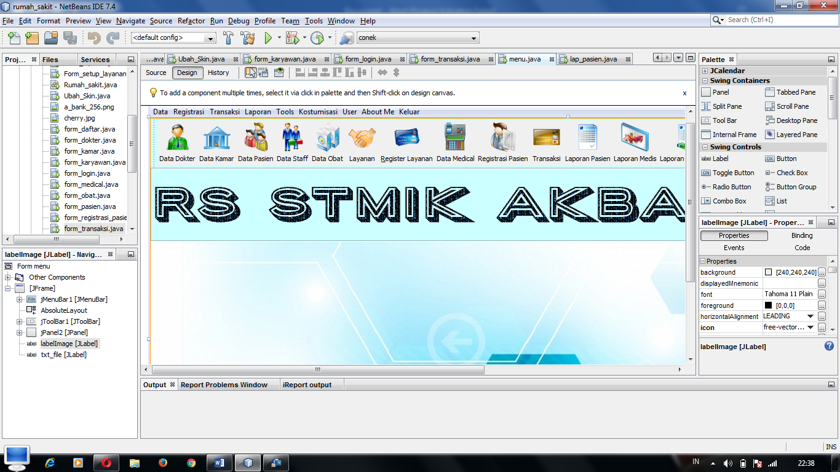Undo the last action
Viewport: 840px width, 472px height.
[93, 37]
